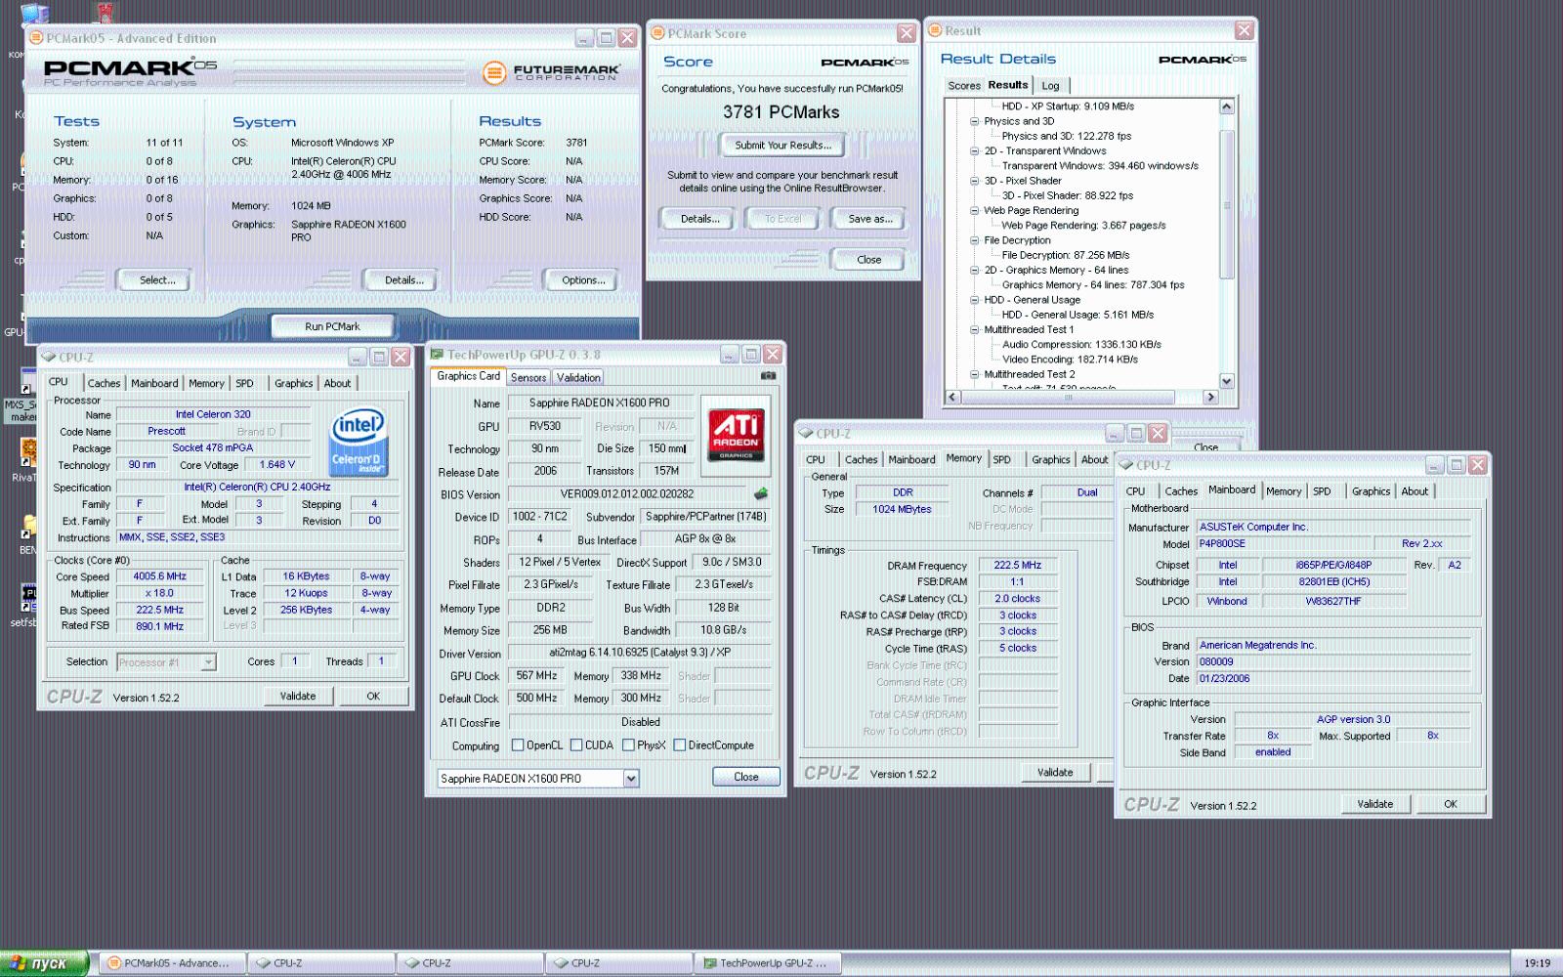Click the scroll-down arrow in the Result tree
Screen dimensions: 1563x977
click(1227, 382)
